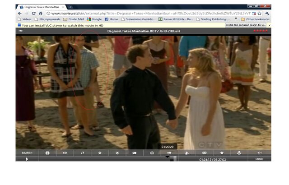The width and height of the screenshot is (289, 185).
Task: Open the Other bookmarks folder
Action: pyautogui.click(x=255, y=19)
